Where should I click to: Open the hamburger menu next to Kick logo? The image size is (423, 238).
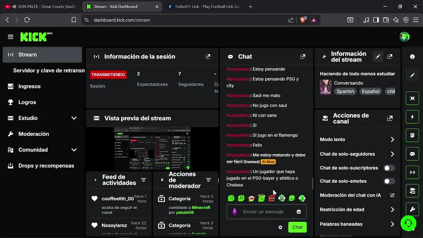[11, 37]
